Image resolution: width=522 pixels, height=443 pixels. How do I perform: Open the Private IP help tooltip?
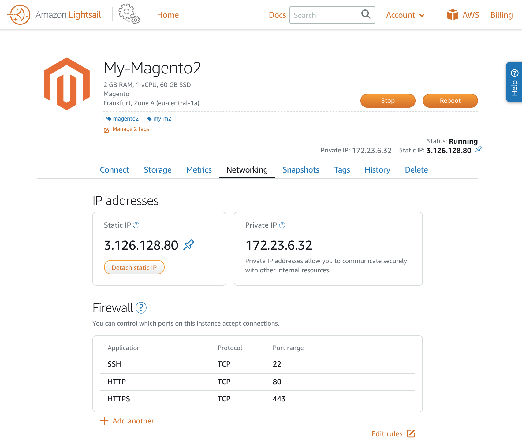point(282,225)
